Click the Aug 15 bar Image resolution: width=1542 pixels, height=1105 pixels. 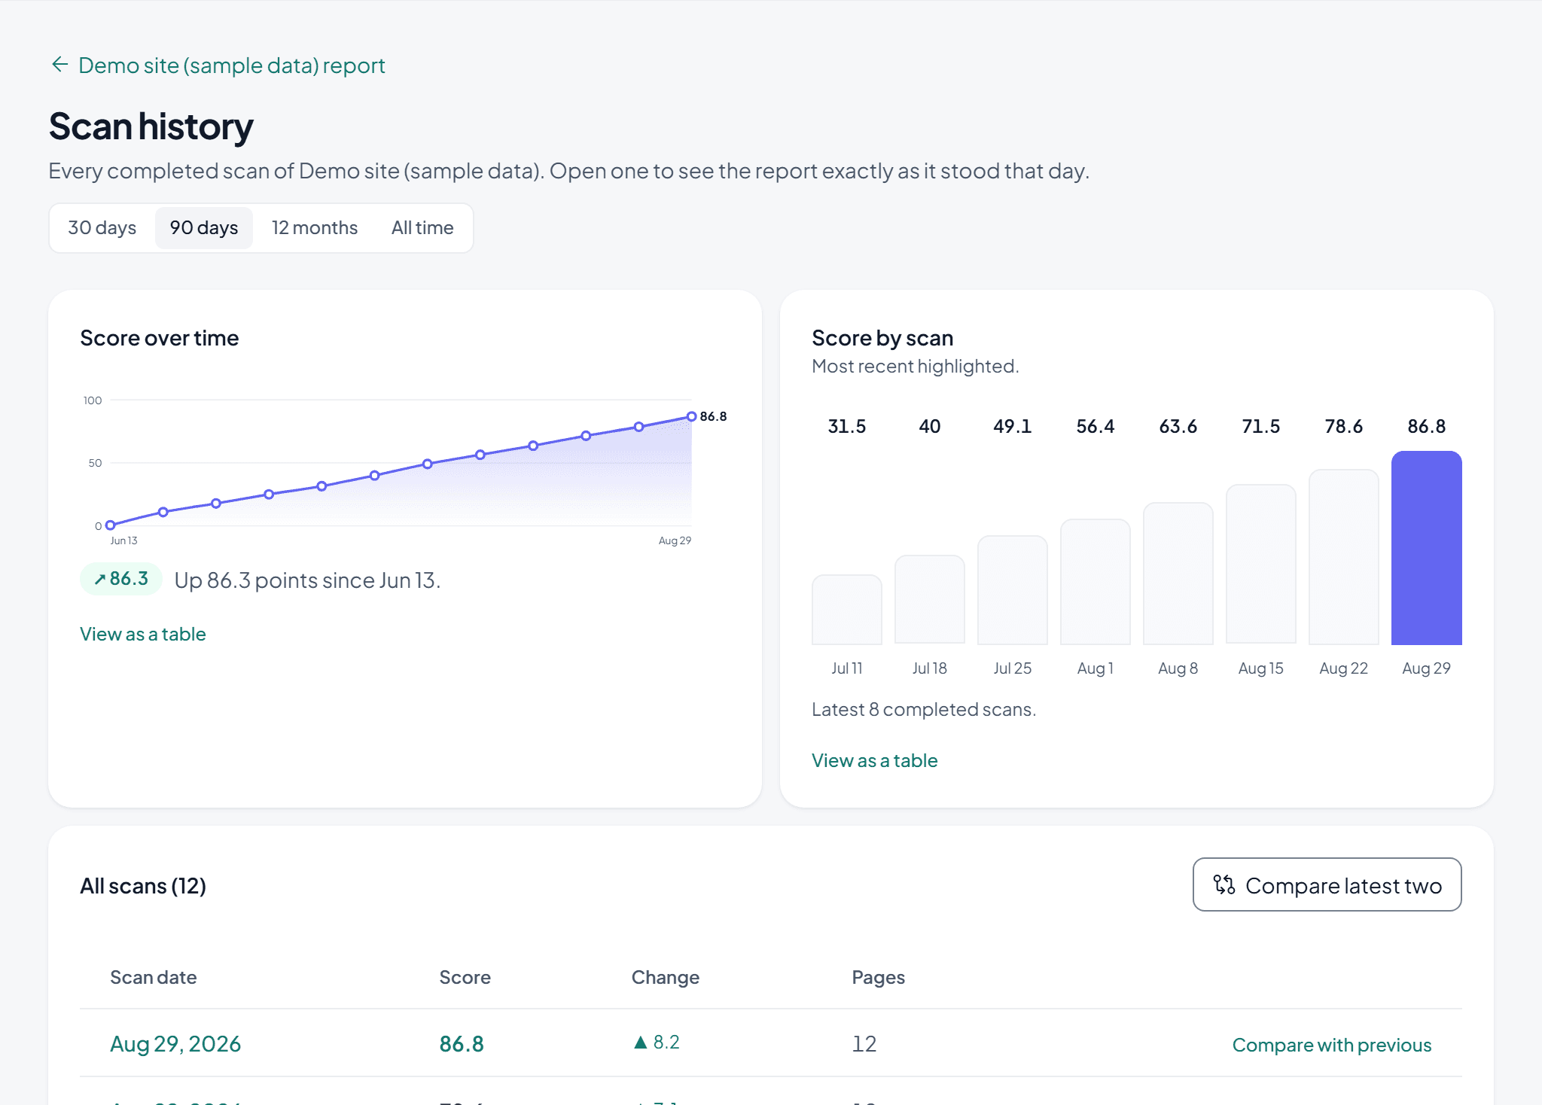tap(1261, 565)
